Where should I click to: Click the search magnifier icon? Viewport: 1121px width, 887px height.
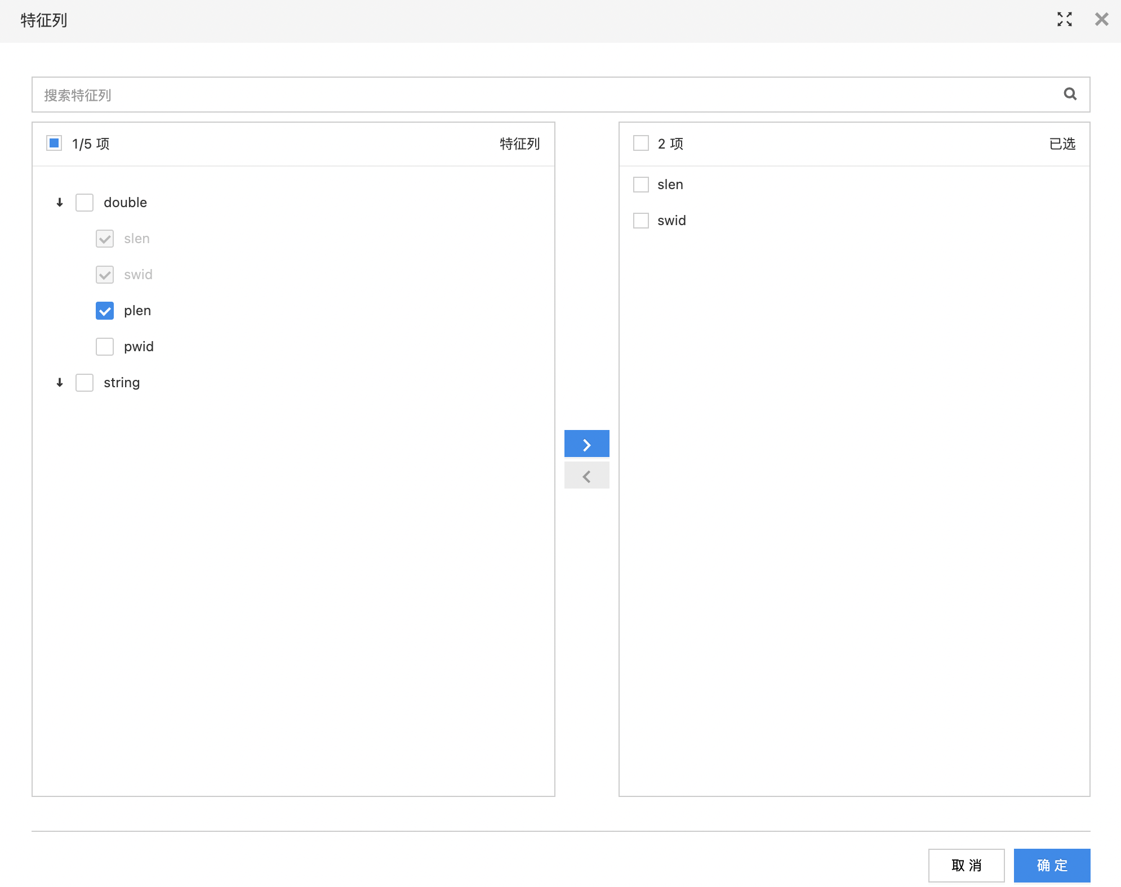tap(1070, 94)
